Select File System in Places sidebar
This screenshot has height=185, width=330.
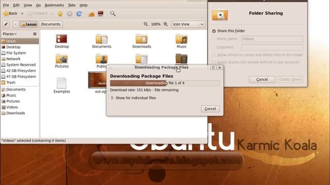click(x=20, y=53)
